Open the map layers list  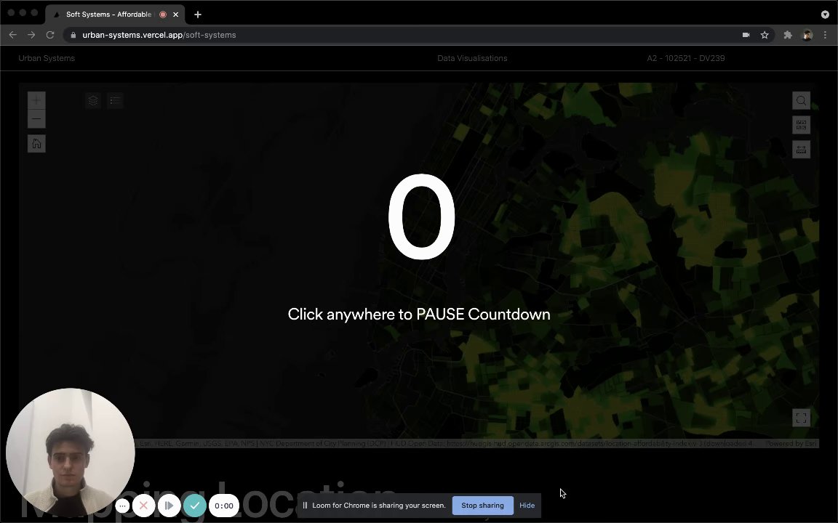coord(93,100)
